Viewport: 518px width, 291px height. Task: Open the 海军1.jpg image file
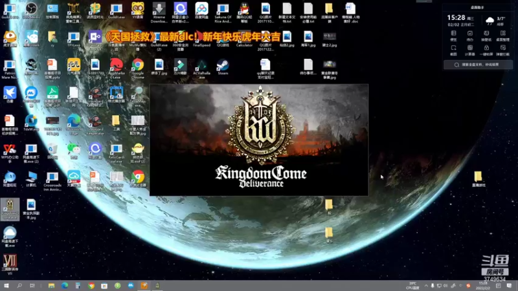coord(308,39)
